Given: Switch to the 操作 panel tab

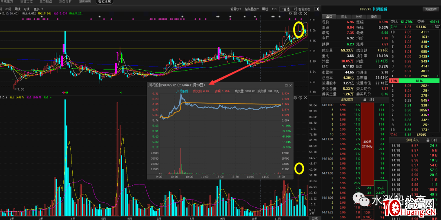Looking at the screenshot, I should coord(374,17).
